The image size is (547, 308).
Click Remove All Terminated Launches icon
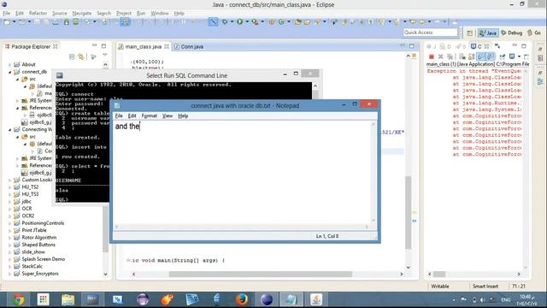450,56
